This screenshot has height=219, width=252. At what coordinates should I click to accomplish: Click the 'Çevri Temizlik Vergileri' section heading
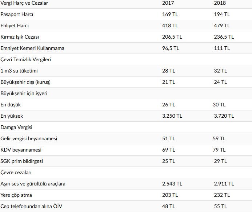(25, 59)
